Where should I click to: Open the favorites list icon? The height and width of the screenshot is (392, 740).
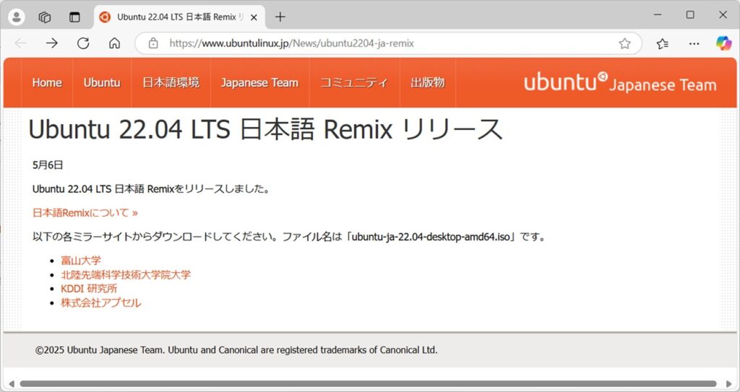pos(663,43)
